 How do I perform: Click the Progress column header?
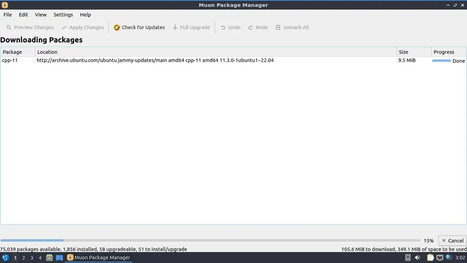(x=449, y=52)
